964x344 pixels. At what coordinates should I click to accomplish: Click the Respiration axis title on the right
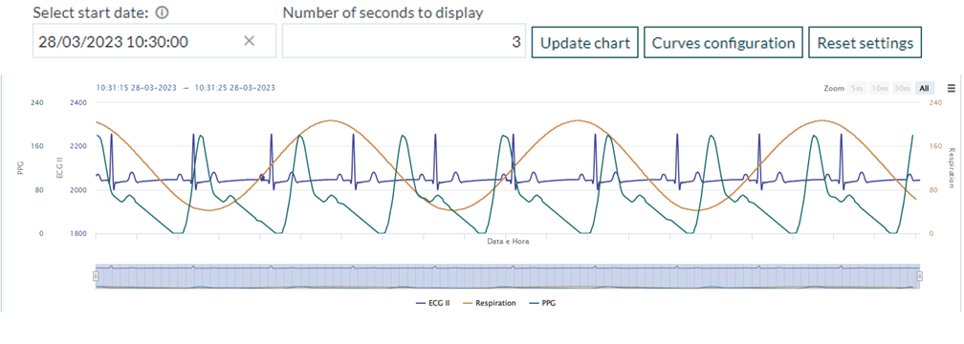(x=952, y=168)
